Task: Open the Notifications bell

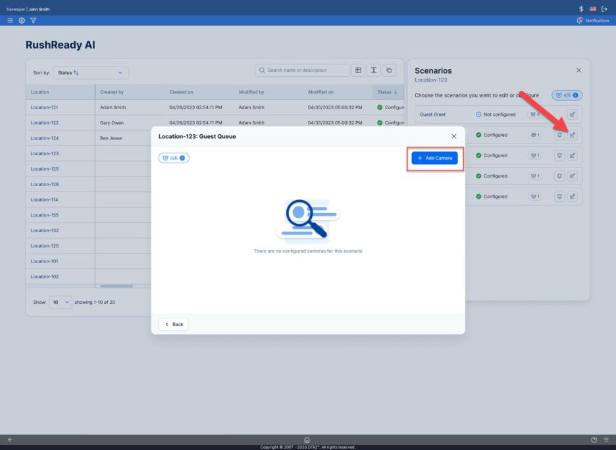Action: (x=580, y=20)
